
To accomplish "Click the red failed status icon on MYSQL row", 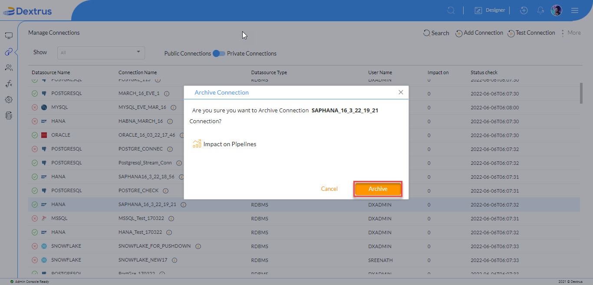I will click(x=35, y=107).
